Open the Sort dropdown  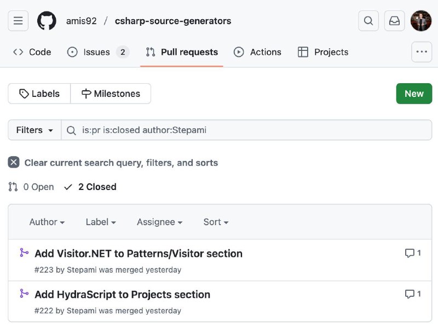(x=216, y=222)
